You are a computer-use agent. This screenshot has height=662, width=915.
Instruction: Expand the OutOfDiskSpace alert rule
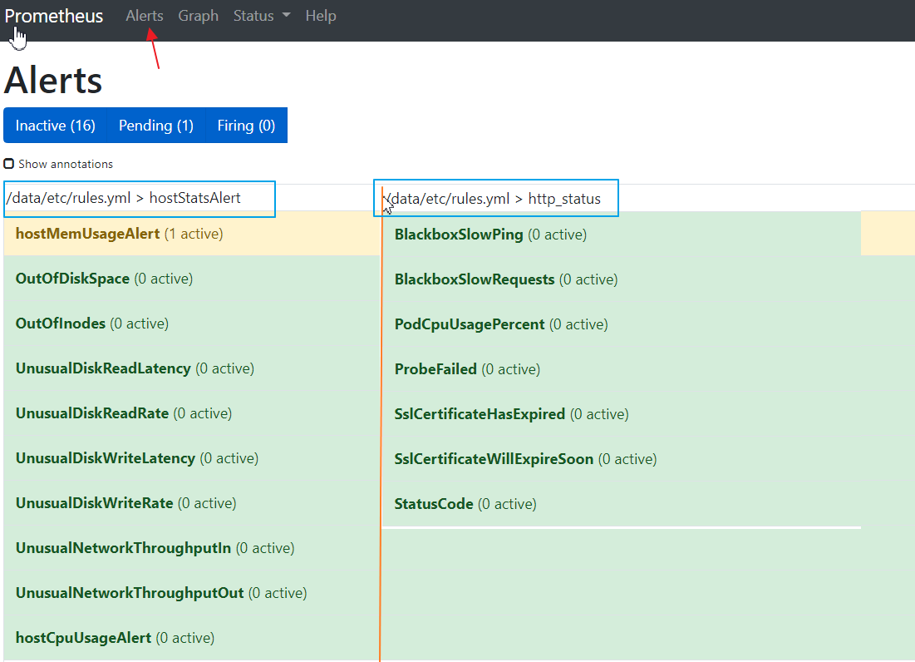(x=191, y=279)
